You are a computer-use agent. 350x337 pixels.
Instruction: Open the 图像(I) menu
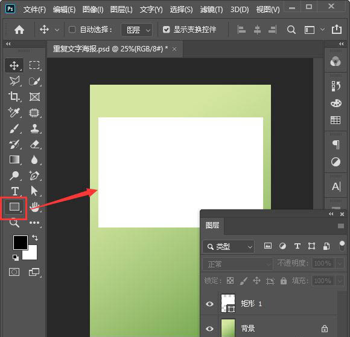pos(93,10)
